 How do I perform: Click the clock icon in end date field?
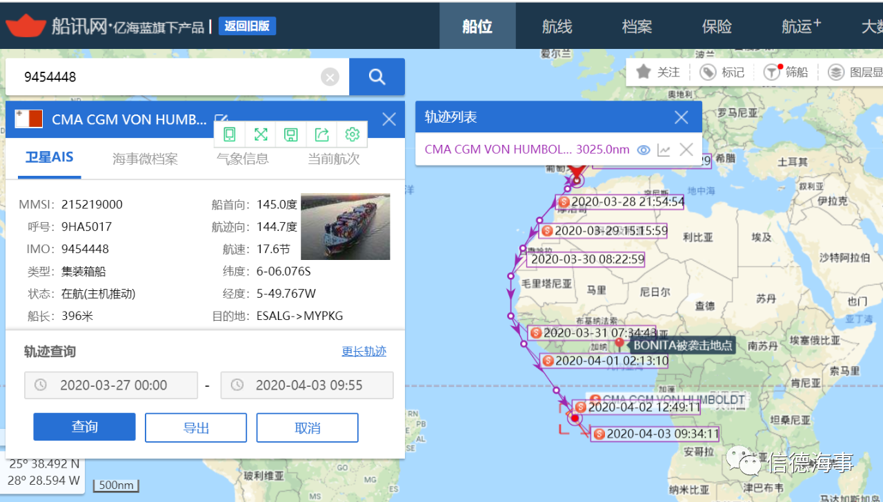[x=237, y=385]
